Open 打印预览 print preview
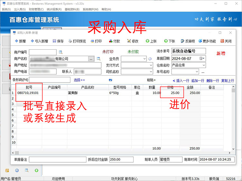Screen dimensions: 242x181 click(77, 41)
